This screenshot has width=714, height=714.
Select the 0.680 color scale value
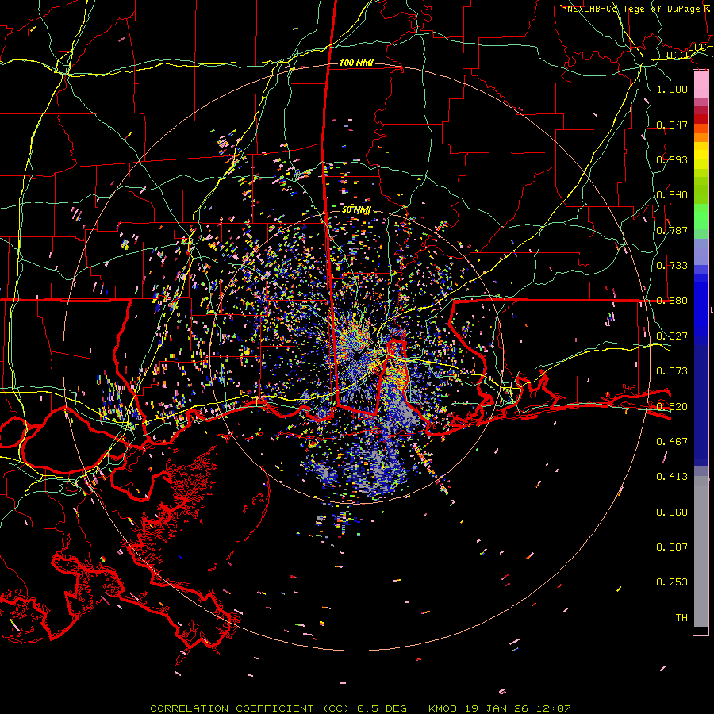[x=672, y=300]
